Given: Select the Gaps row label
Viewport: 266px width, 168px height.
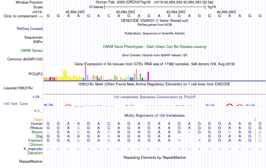Looking at the screenshot, I should 38,120.
